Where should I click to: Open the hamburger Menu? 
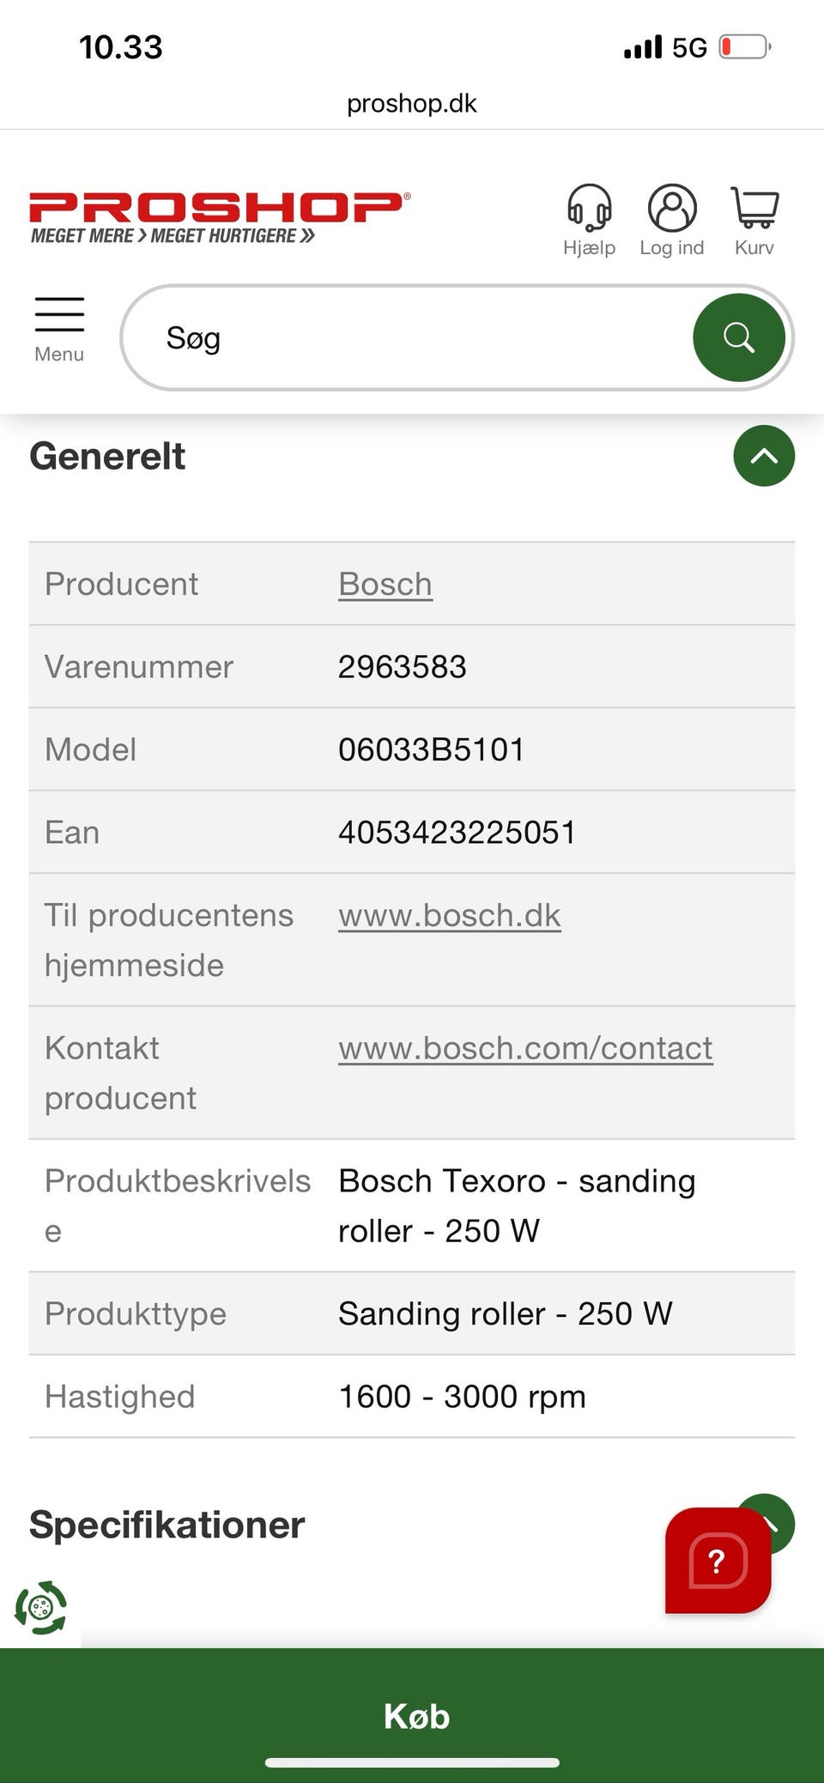pos(59,329)
